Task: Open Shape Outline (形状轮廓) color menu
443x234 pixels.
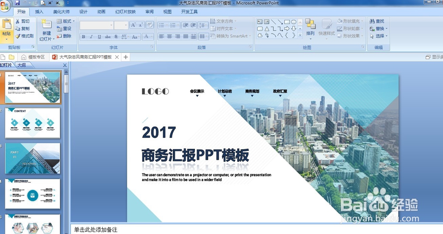Action: [350, 28]
